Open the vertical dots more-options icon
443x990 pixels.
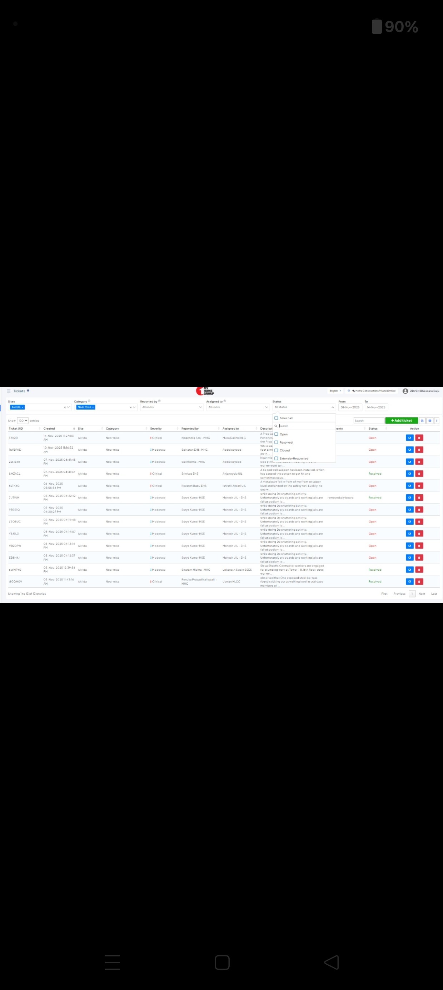tap(437, 420)
